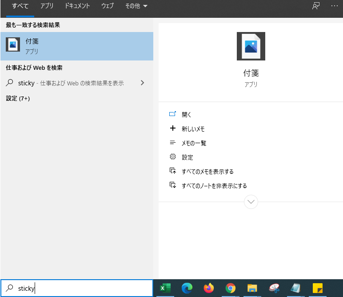
Task: Click the icon beside すべてのメモを表示する
Action: coord(172,171)
